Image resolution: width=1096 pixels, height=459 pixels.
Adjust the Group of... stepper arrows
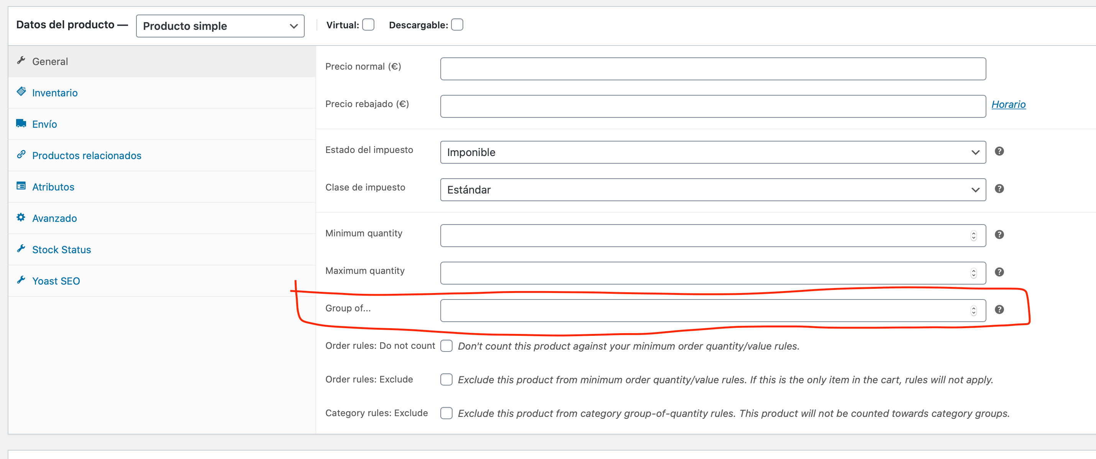click(973, 311)
